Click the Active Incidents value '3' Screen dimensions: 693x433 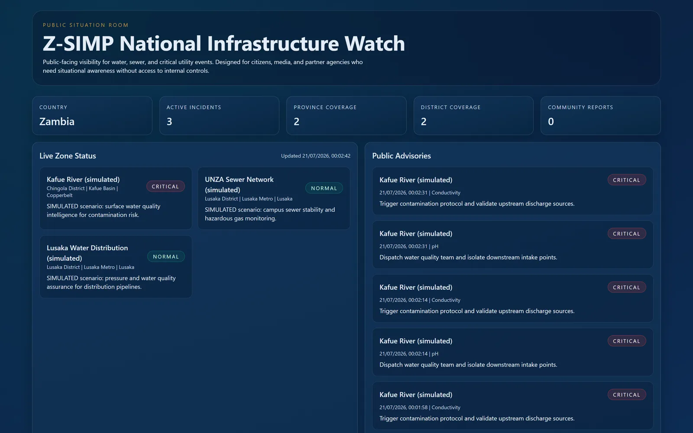coord(169,122)
